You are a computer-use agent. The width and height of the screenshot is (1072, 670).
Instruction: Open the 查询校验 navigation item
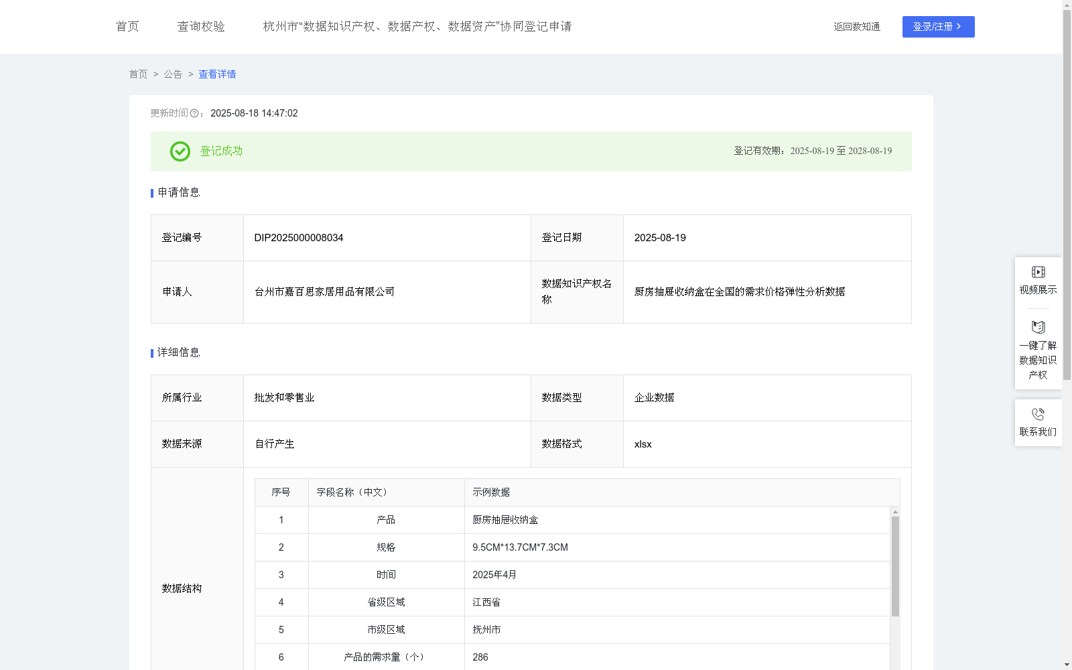[x=201, y=27]
